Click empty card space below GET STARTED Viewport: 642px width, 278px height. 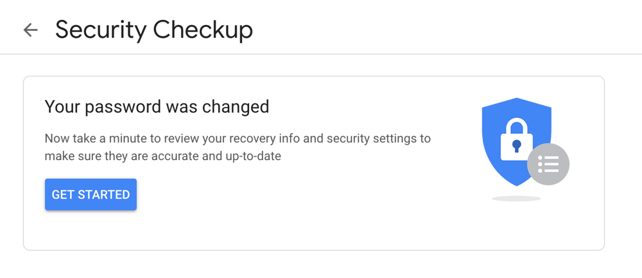[x=193, y=229]
